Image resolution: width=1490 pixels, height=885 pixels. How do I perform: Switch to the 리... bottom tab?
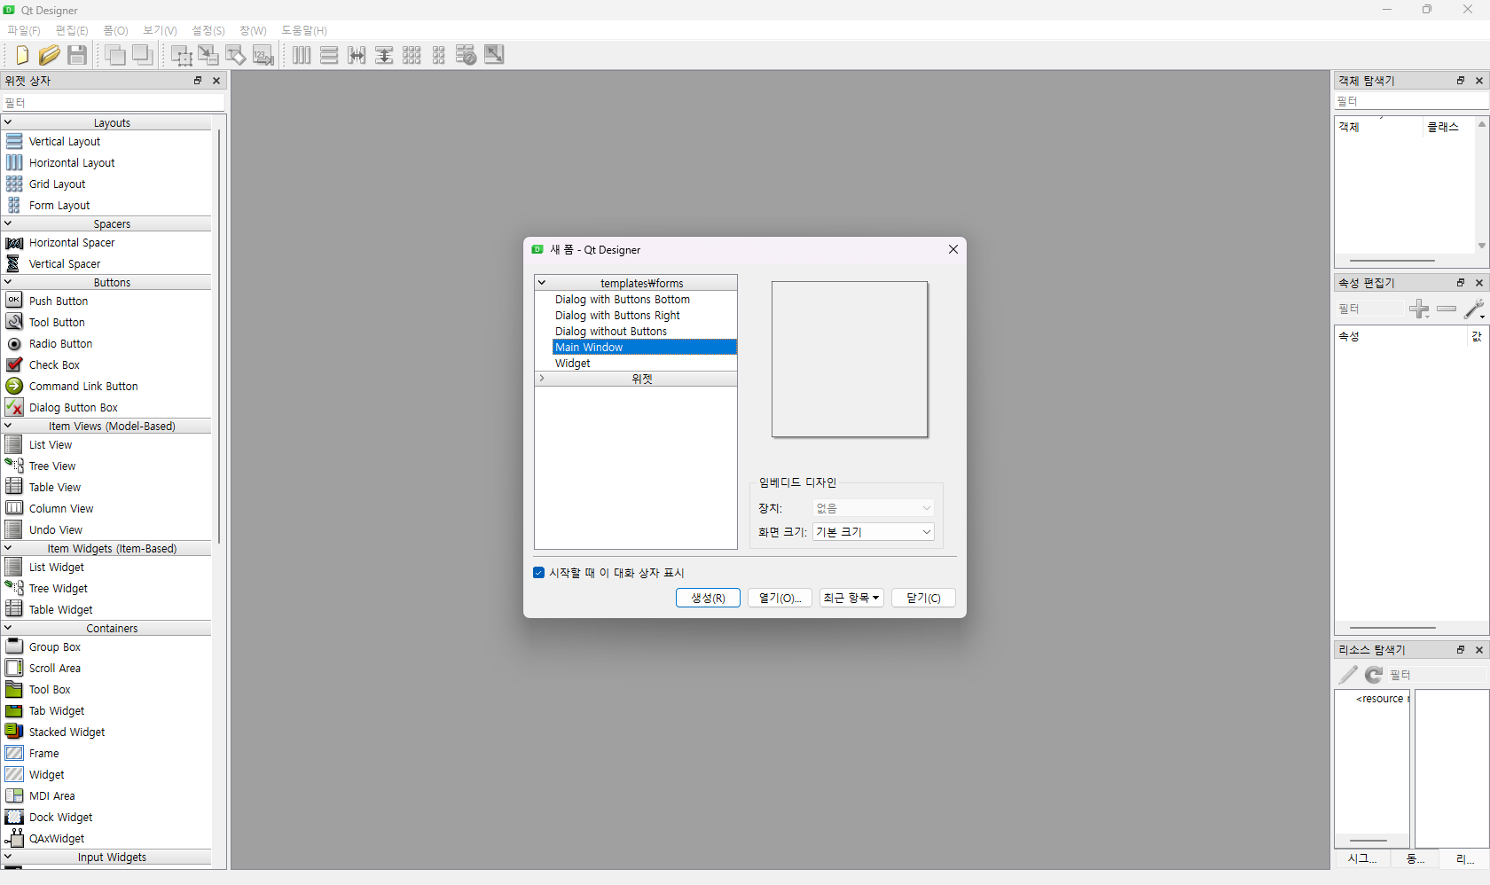tap(1465, 859)
